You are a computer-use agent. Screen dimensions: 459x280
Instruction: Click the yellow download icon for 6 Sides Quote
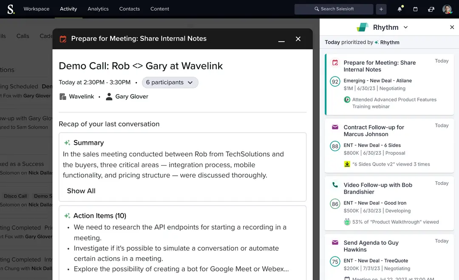coord(347,164)
